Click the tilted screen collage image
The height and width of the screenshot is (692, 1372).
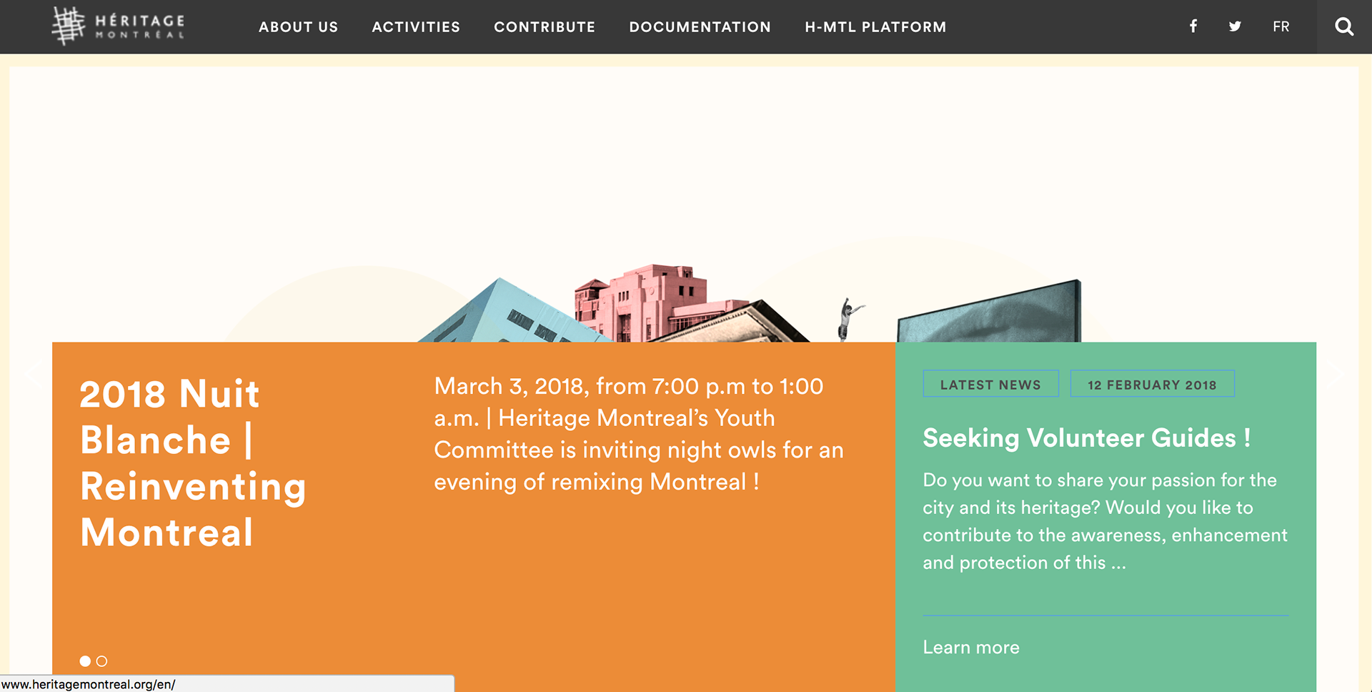pos(989,311)
